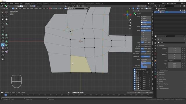
Task: Set LOOPCUT option to Even
Action: [x=148, y=51]
